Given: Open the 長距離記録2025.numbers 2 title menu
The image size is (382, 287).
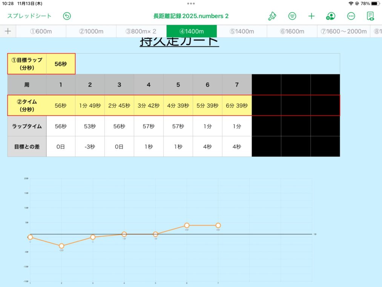Looking at the screenshot, I should click(x=191, y=16).
